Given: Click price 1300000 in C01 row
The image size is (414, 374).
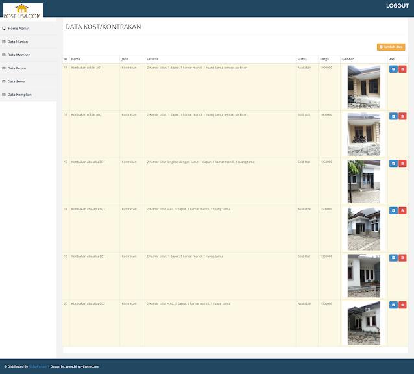Looking at the screenshot, I should click(326, 256).
